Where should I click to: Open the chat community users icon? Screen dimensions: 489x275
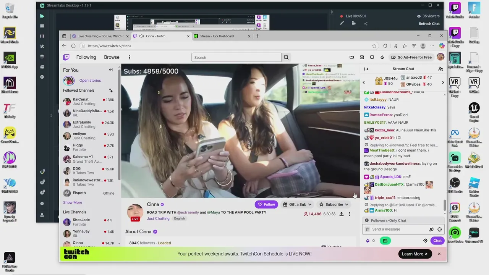[440, 69]
